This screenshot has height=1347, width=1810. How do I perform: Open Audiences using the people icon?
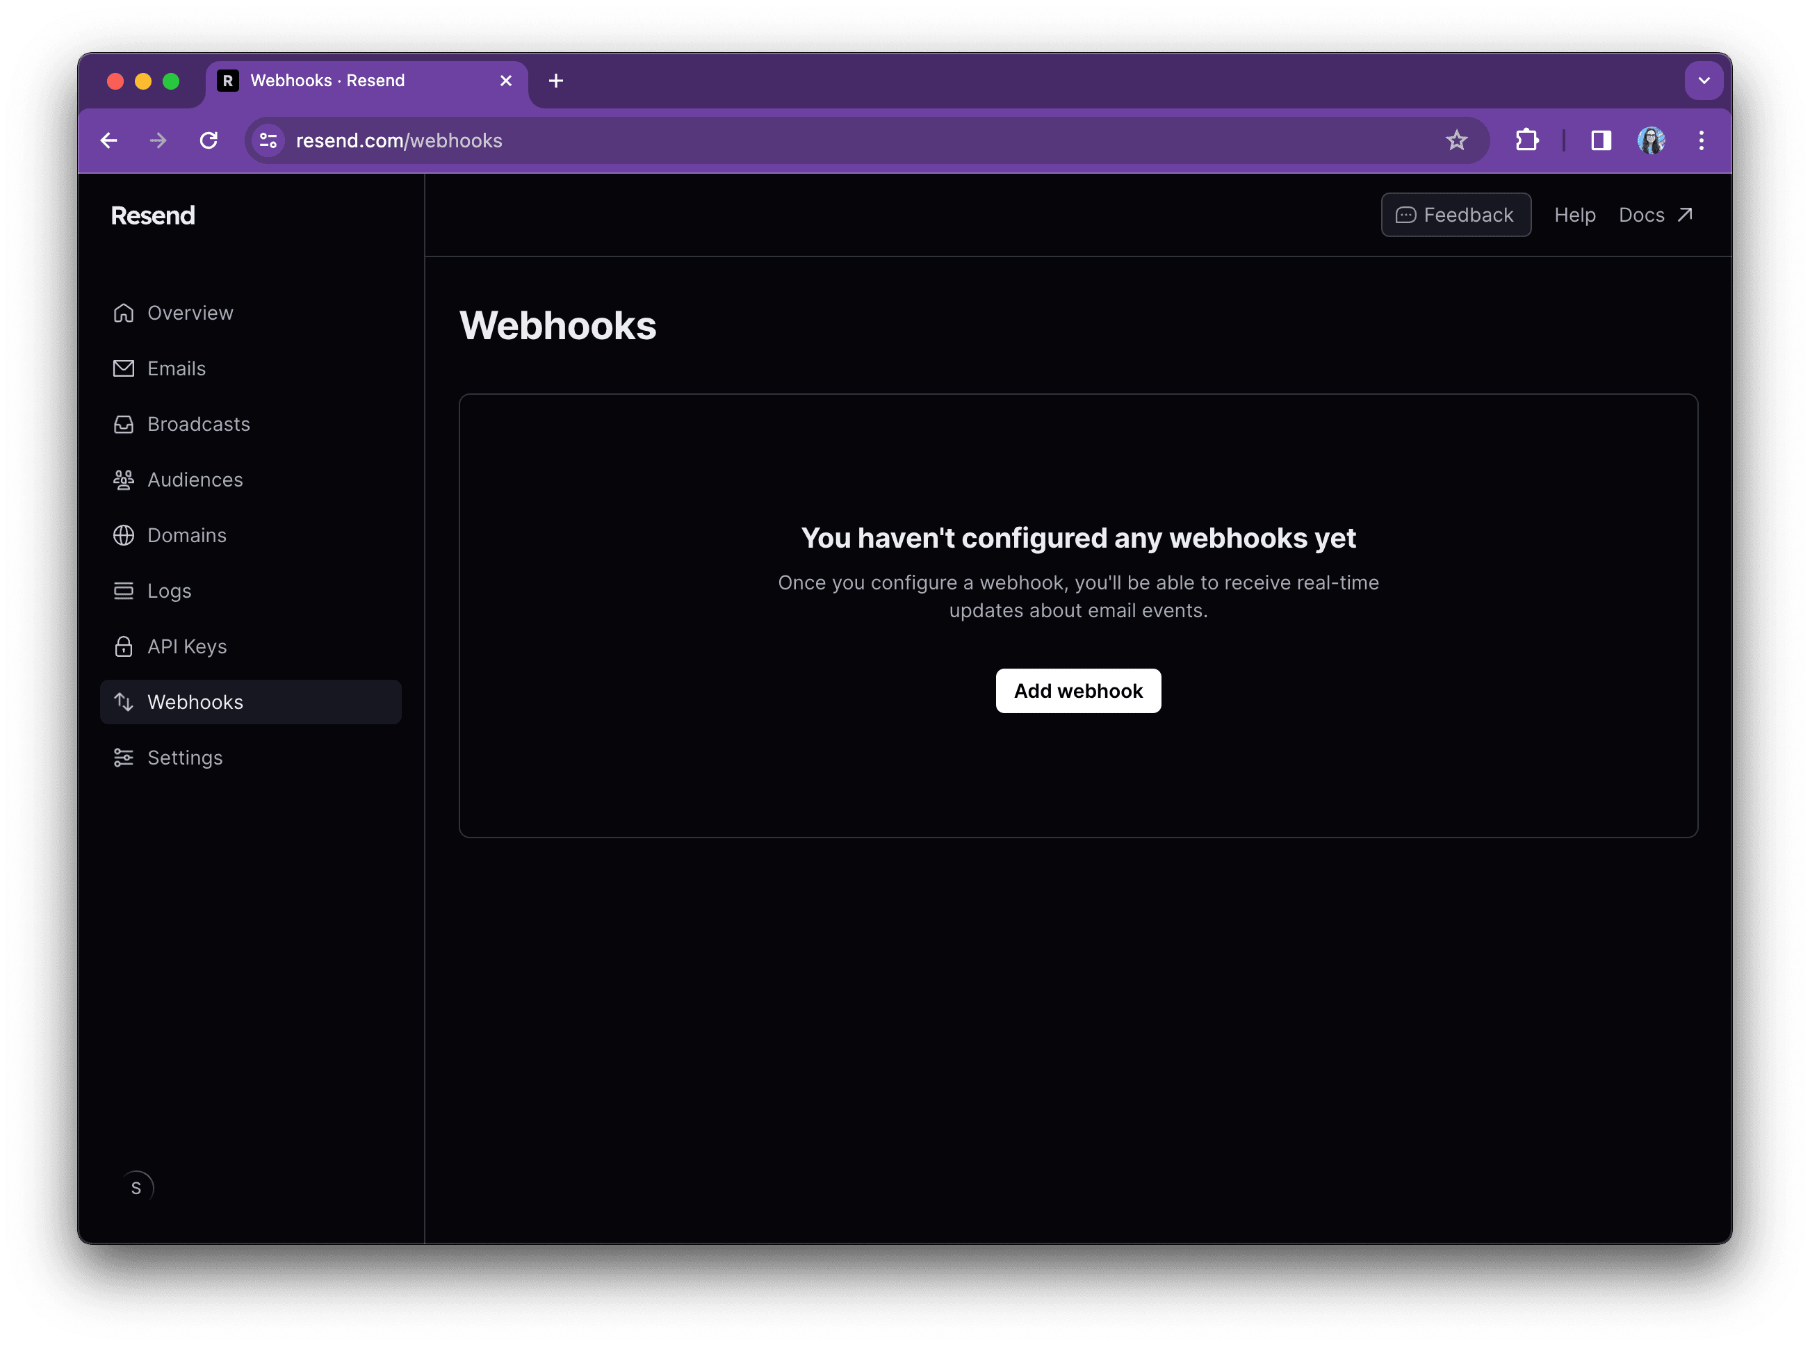click(x=123, y=480)
